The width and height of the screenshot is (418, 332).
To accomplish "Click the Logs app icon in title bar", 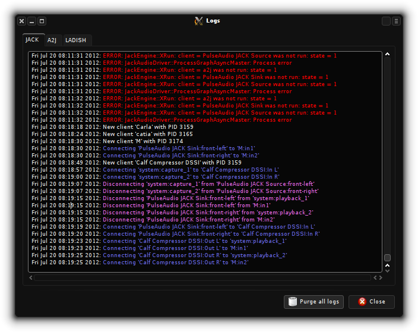I will [x=199, y=21].
